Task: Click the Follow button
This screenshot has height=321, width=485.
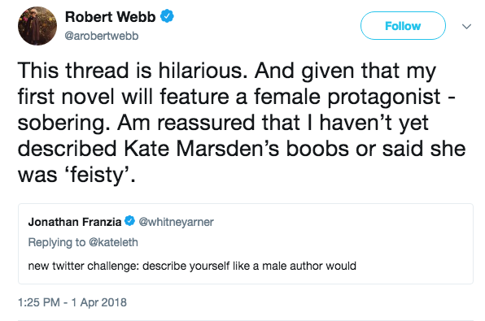Action: [x=403, y=26]
